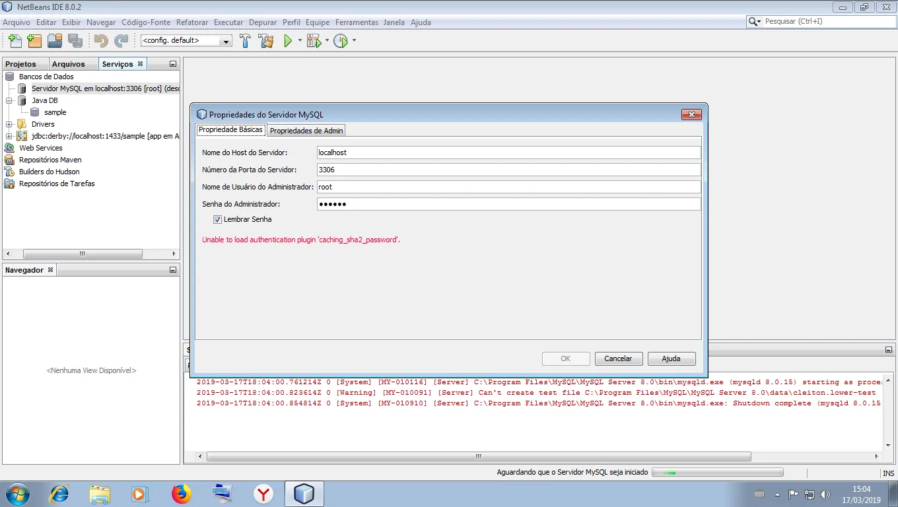
Task: Click the Nome do Host localhost field
Action: click(508, 152)
